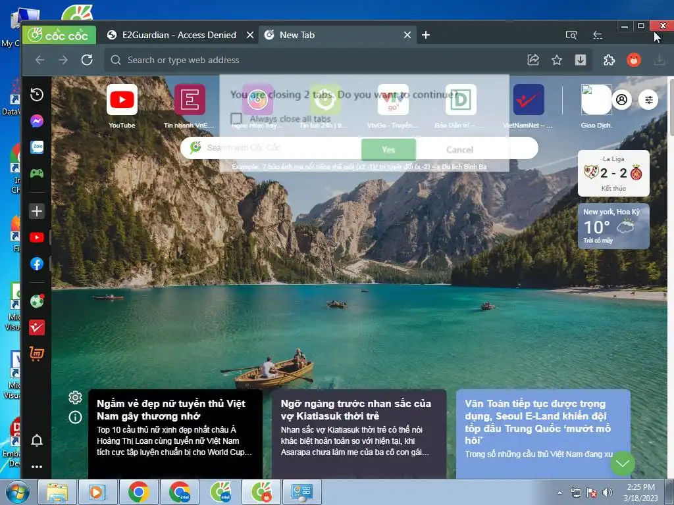Open the volume speaker tray icon
This screenshot has width=674, height=505.
pyautogui.click(x=608, y=493)
